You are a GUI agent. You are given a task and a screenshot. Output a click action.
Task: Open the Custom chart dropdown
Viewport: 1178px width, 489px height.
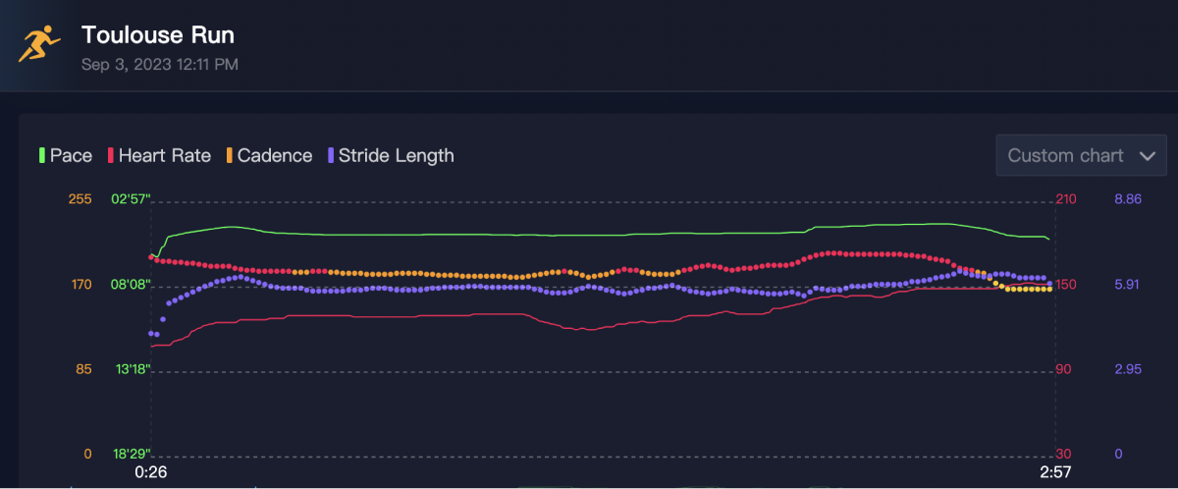pyautogui.click(x=1081, y=155)
